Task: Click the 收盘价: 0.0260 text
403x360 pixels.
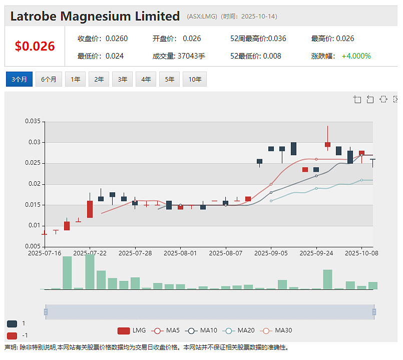Action: click(103, 39)
